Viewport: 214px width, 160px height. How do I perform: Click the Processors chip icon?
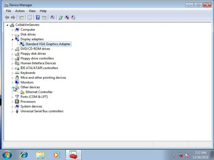(17, 102)
